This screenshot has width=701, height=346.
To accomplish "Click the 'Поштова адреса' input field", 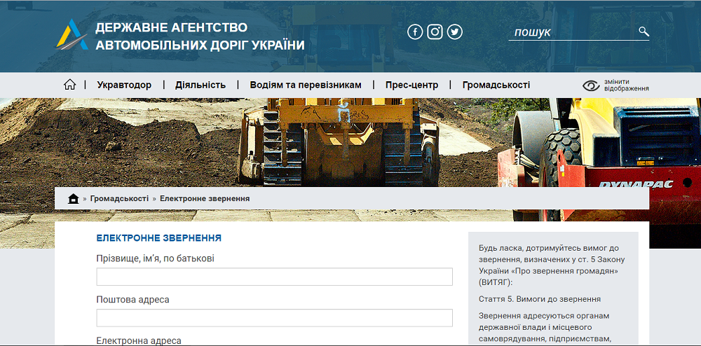I will coord(275,318).
